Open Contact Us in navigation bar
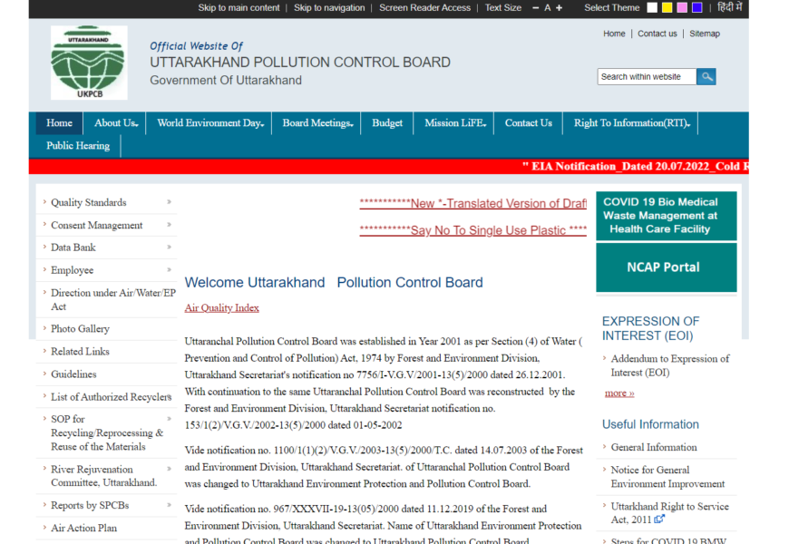Viewport: 789px width, 544px height. coord(529,123)
